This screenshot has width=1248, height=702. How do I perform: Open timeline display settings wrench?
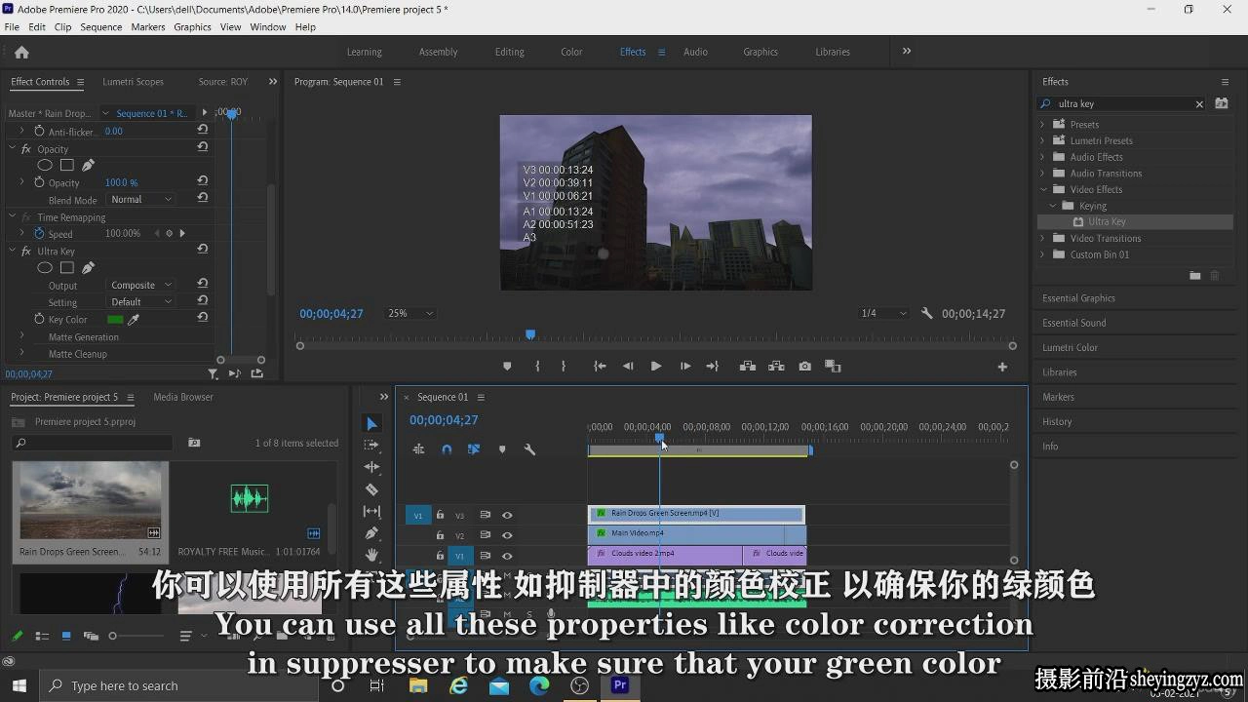[529, 449]
